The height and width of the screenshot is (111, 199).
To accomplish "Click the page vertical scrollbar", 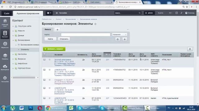I will coord(198,34).
